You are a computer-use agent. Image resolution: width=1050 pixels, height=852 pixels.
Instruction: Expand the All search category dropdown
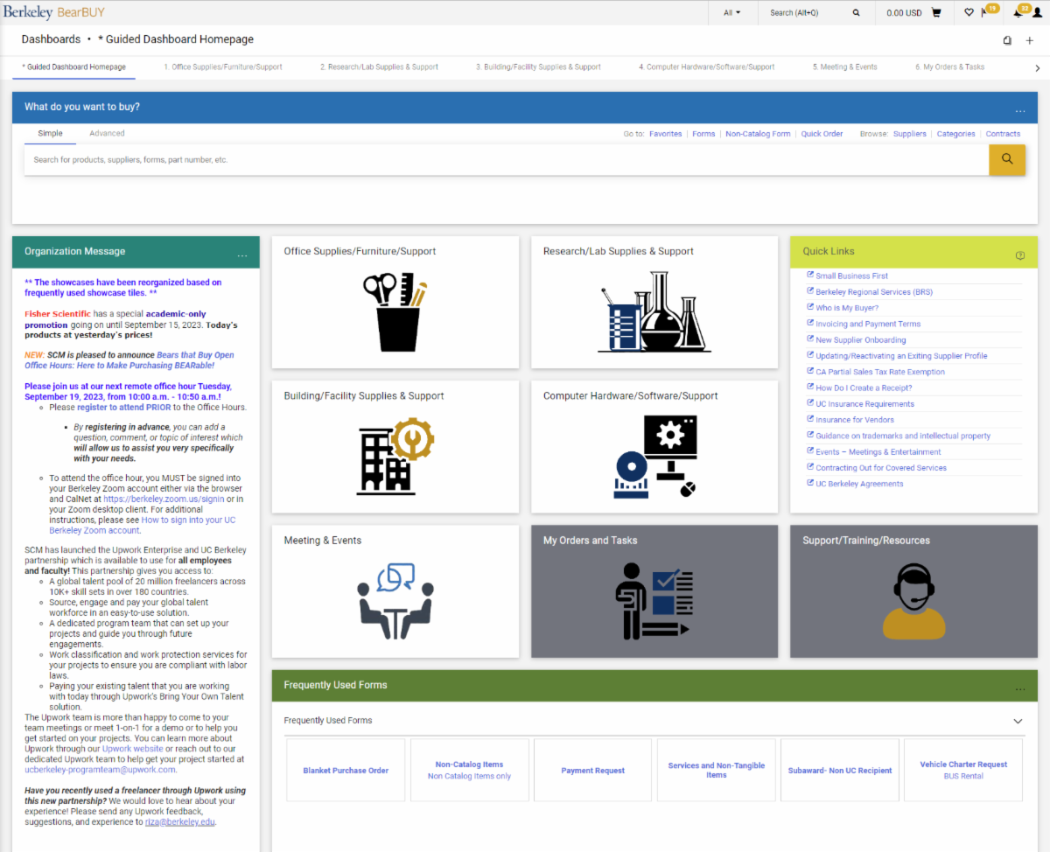click(x=731, y=13)
